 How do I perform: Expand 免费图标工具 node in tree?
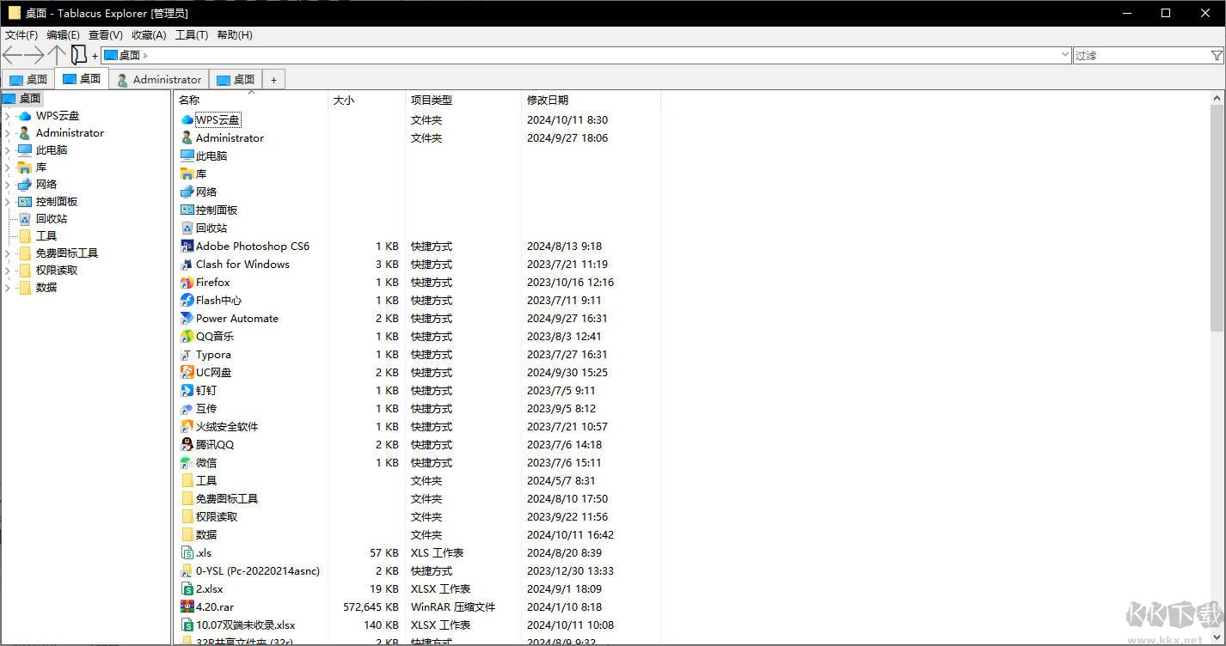coord(8,253)
